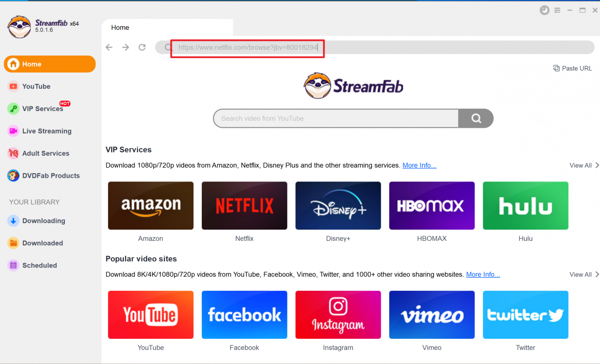The height and width of the screenshot is (364, 600).
Task: Click the search button beside YouTube search
Action: pyautogui.click(x=476, y=119)
